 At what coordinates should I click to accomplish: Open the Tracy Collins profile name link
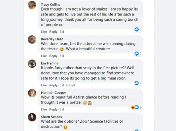(51, 5)
